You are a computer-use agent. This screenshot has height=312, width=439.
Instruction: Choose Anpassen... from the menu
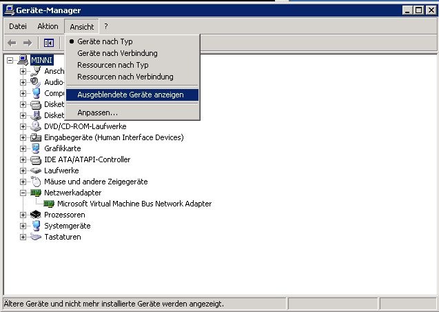pyautogui.click(x=132, y=113)
